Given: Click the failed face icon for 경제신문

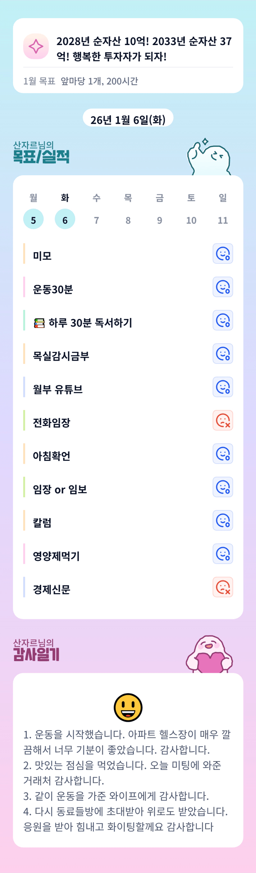Looking at the screenshot, I should (x=223, y=587).
